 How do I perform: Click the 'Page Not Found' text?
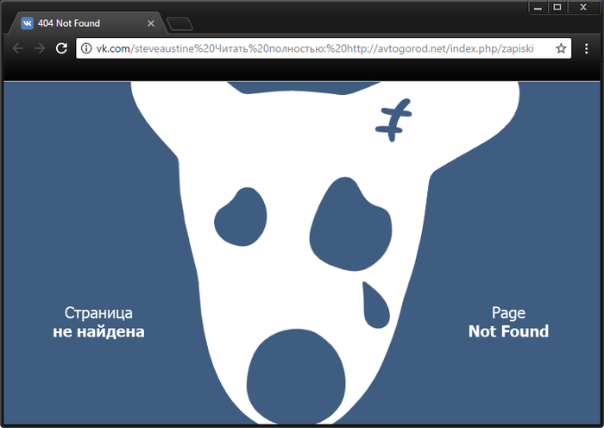point(508,322)
